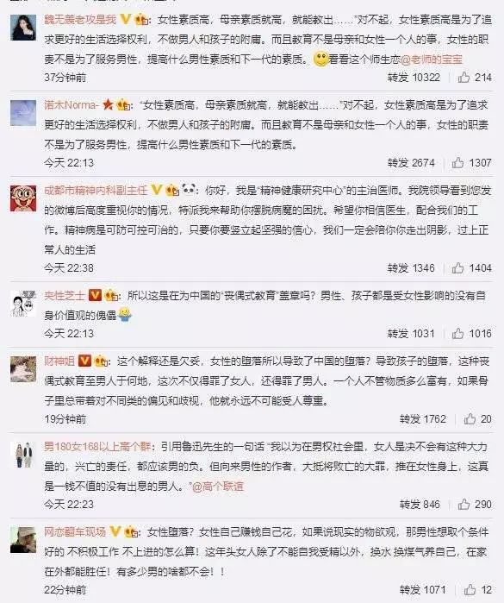The image size is (504, 603).
Task: Open 成都市精神内科副主任 username link
Action: click(96, 191)
